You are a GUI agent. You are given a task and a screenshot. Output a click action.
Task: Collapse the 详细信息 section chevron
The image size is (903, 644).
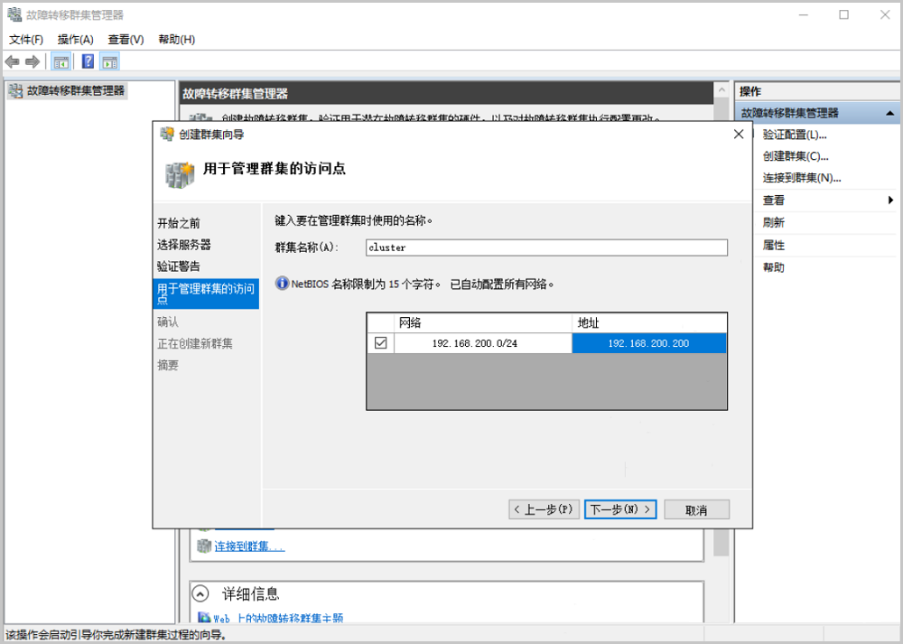tap(202, 593)
